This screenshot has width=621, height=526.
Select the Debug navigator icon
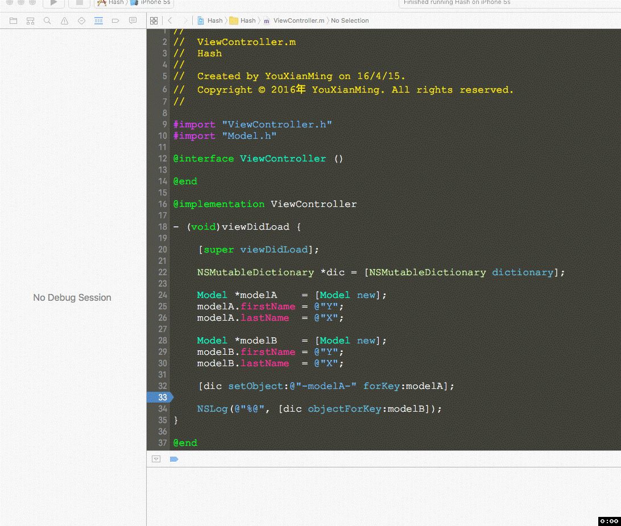tap(98, 20)
